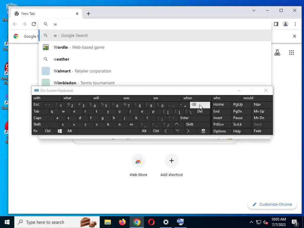Open the Windows Start menu
Screen dimensions: 304x228
coord(7,222)
